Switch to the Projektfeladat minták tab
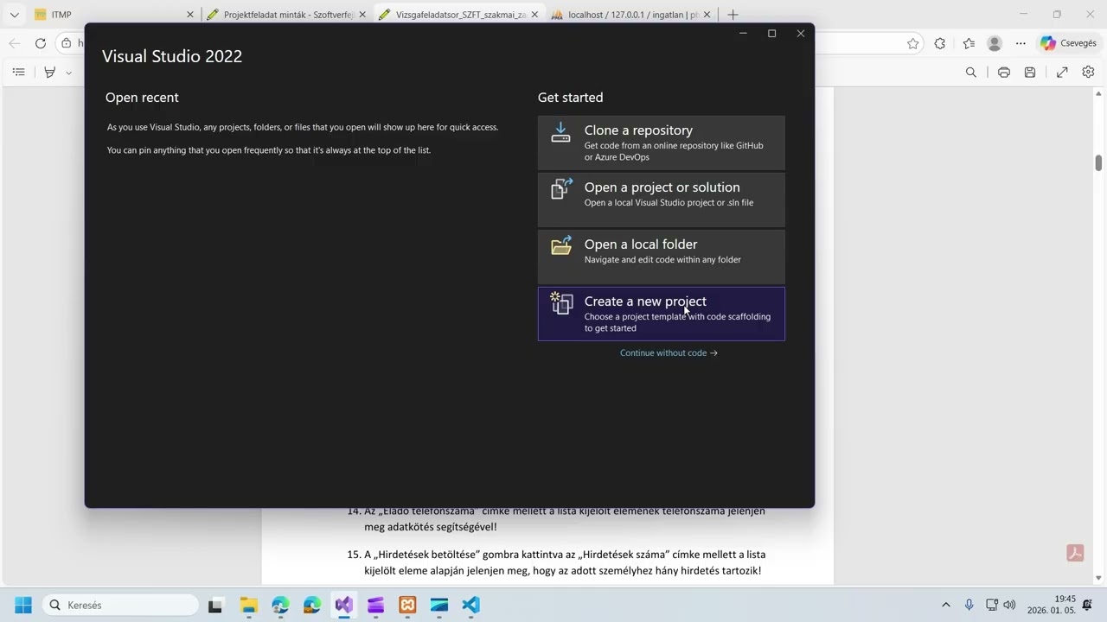This screenshot has height=622, width=1107. click(287, 15)
